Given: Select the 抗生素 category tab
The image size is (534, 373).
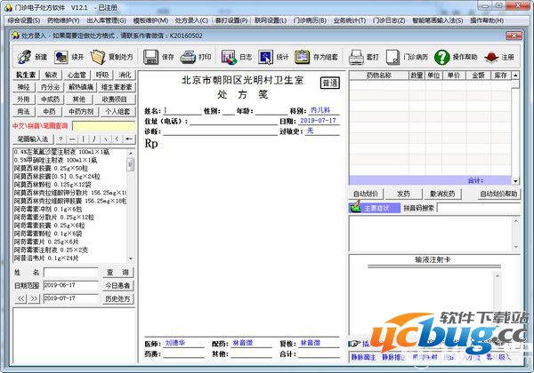Looking at the screenshot, I should [x=26, y=75].
